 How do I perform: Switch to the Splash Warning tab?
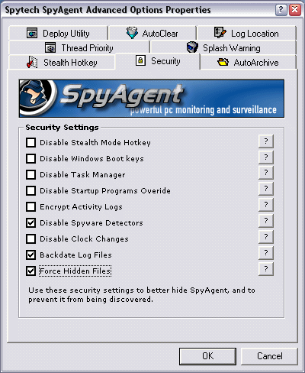tap(223, 47)
